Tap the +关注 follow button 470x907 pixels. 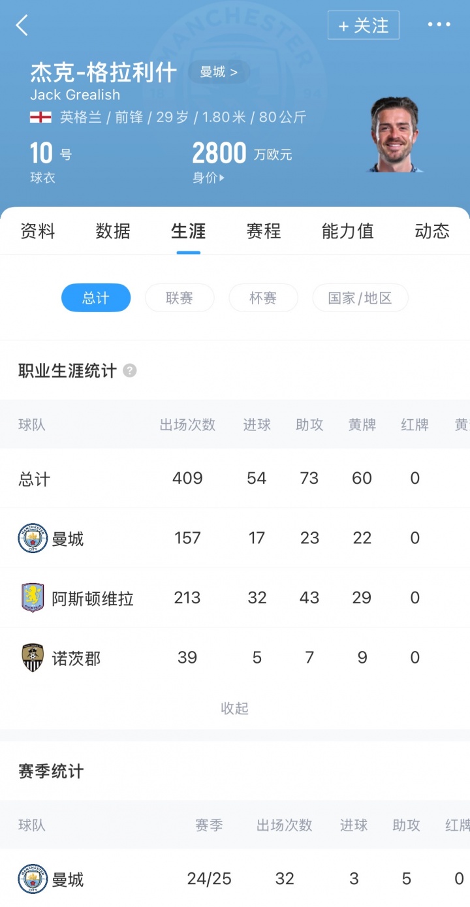(x=363, y=25)
